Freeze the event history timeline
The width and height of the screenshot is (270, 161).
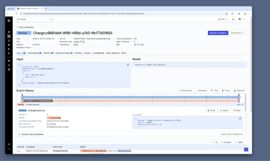pos(225,90)
